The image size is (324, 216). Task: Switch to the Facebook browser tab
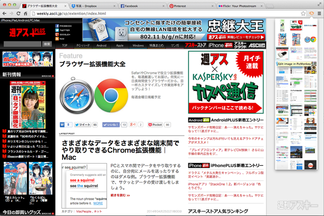click(143, 6)
